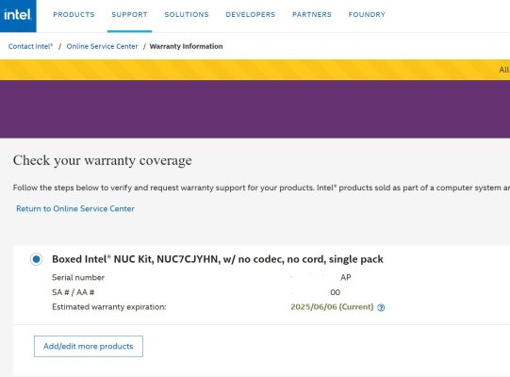The height and width of the screenshot is (377, 510).
Task: Click the warranty expiration help question icon
Action: point(381,307)
